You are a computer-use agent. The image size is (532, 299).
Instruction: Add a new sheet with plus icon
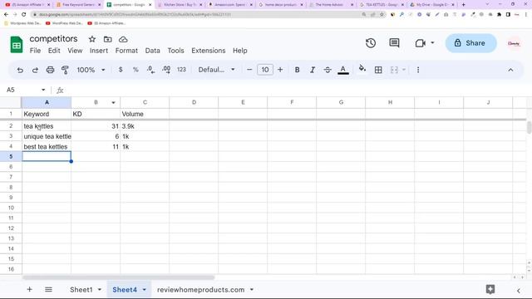[x=30, y=290]
